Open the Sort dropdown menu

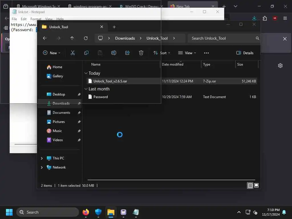point(161,53)
